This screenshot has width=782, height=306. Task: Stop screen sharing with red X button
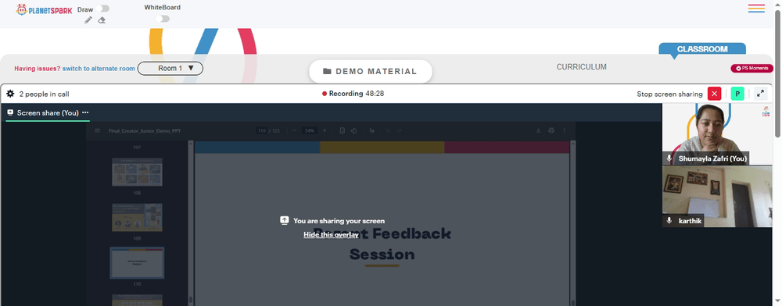714,94
